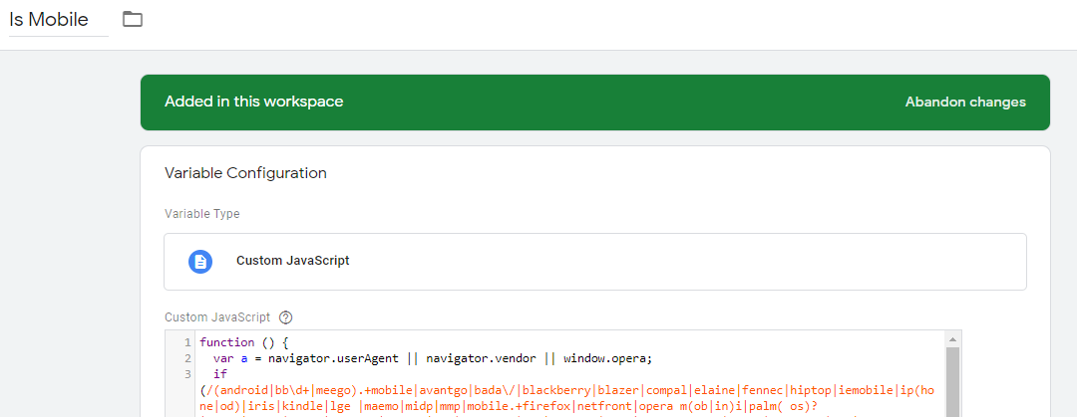Viewport: 1077px width, 417px height.
Task: Click line number 2 in the editor gutter
Action: [x=187, y=358]
